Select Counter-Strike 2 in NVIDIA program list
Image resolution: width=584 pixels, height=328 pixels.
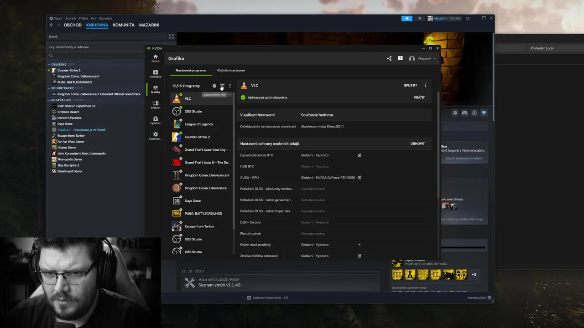click(x=202, y=137)
